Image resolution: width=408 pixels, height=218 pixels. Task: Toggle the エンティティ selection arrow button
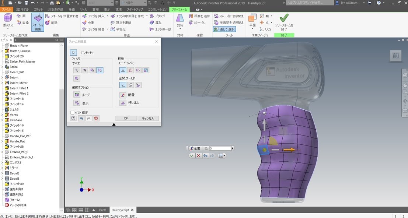[73, 53]
